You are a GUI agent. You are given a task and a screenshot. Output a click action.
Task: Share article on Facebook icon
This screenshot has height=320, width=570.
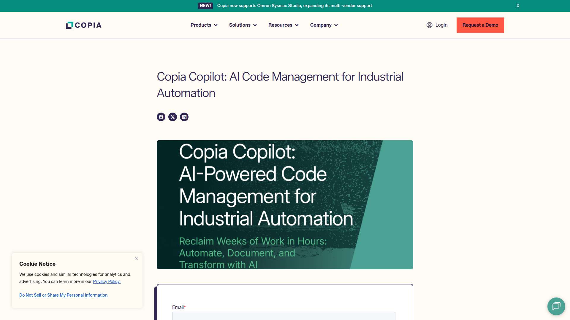[161, 117]
